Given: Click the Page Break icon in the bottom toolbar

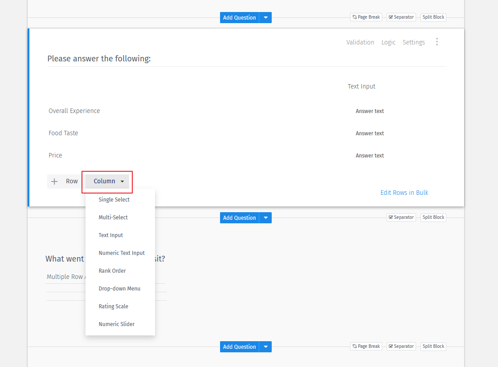Looking at the screenshot, I should (366, 346).
